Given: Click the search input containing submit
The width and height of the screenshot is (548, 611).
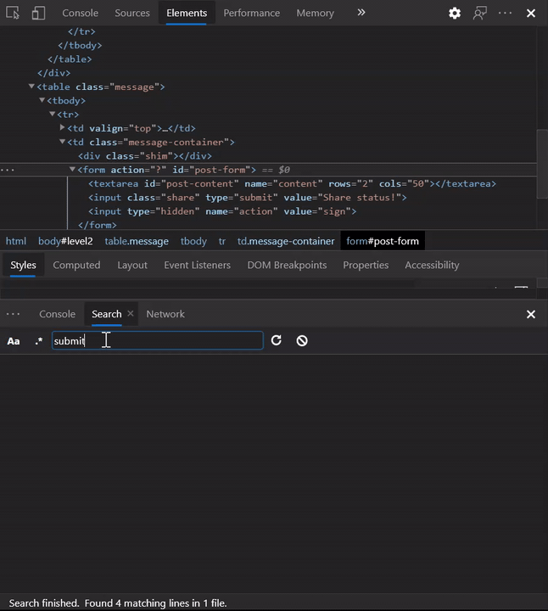Looking at the screenshot, I should click(157, 340).
